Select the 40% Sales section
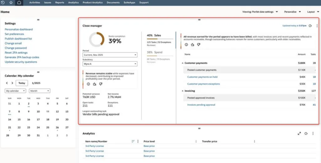 click(160, 40)
